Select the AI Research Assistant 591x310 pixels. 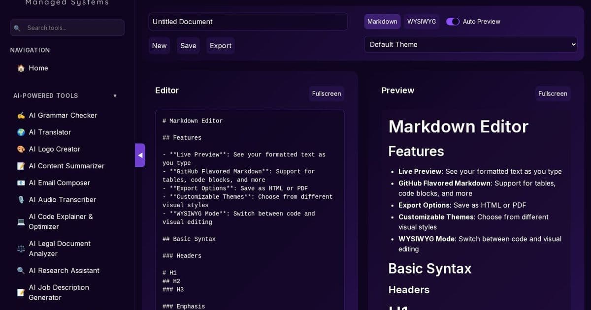[x=64, y=270]
